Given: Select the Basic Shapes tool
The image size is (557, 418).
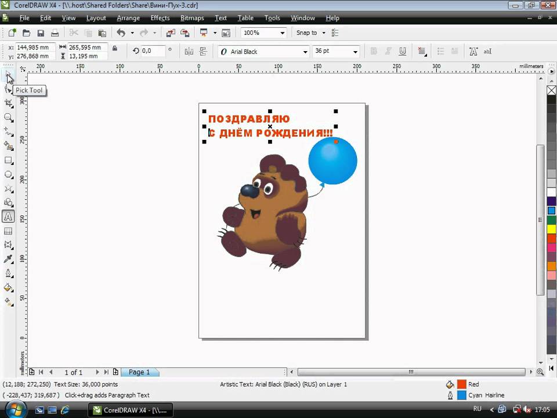Looking at the screenshot, I should point(9,203).
